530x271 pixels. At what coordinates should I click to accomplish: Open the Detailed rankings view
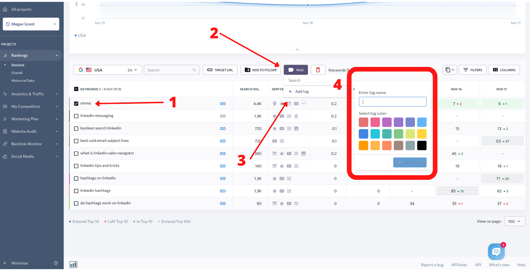point(18,65)
